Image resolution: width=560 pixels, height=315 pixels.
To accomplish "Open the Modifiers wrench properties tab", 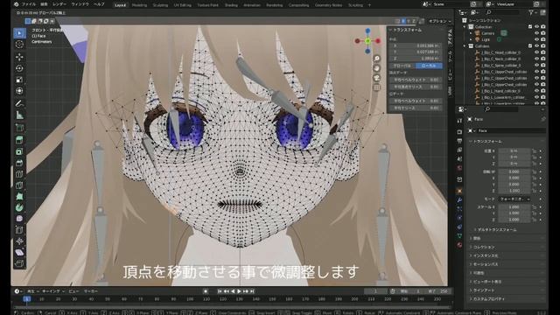I will pos(459,200).
